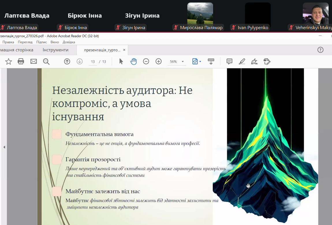The width and height of the screenshot is (332, 225).
Task: Select the Highlight text tool
Action: [242, 61]
